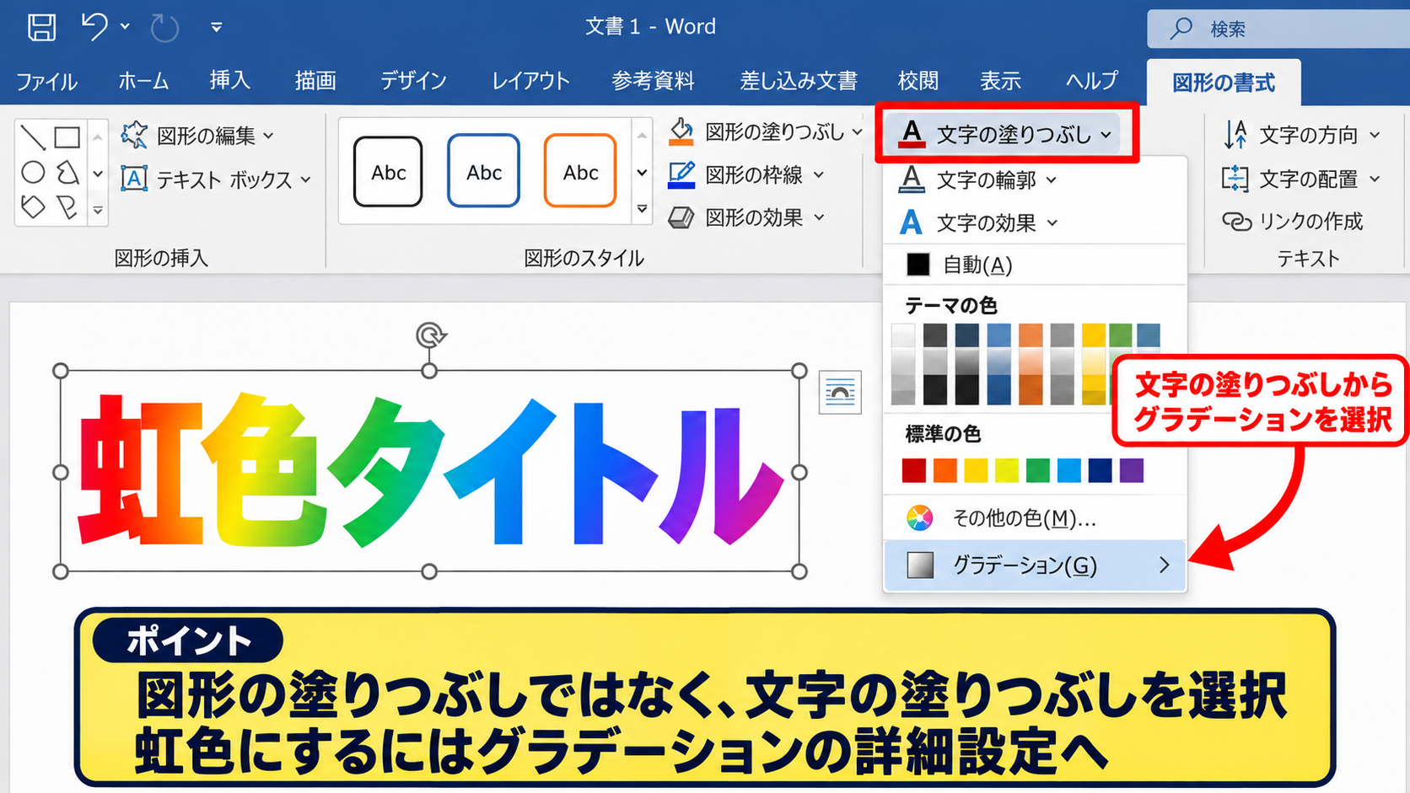Click the layout options icon beside text box
The height and width of the screenshot is (793, 1410).
point(840,393)
